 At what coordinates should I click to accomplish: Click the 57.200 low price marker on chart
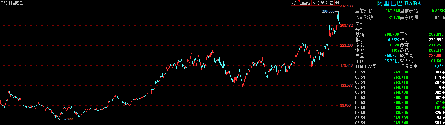pos(68,119)
